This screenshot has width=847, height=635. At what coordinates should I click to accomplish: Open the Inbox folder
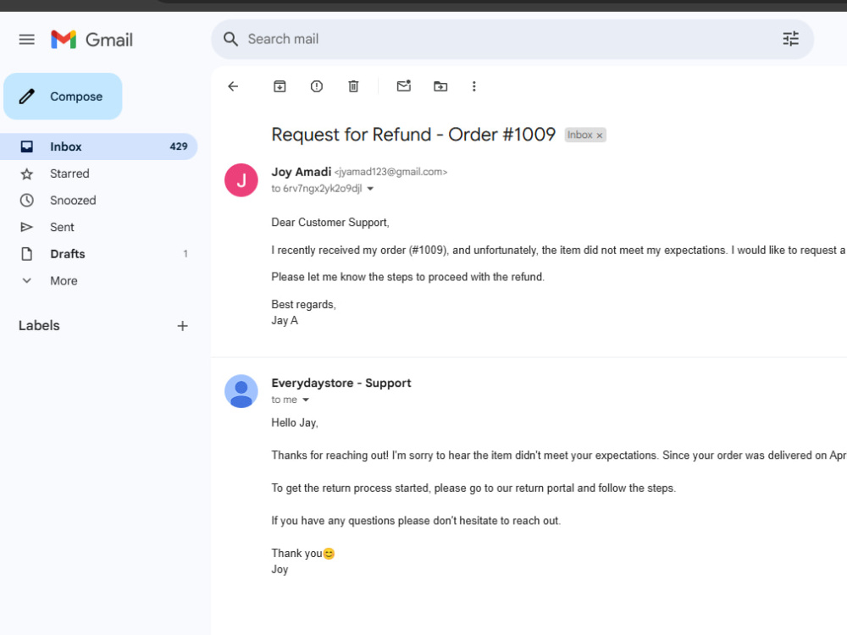(x=98, y=146)
